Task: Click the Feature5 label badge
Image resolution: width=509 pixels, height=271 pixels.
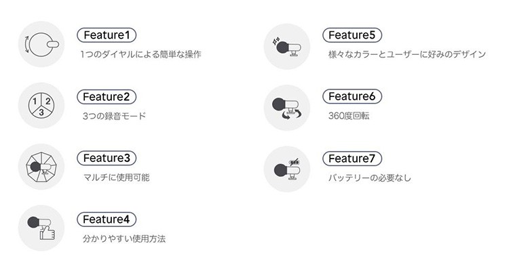Action: tap(352, 35)
